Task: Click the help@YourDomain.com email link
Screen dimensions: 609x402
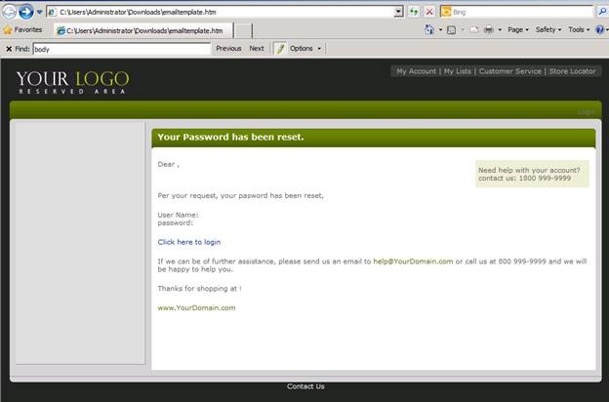Action: tap(413, 261)
